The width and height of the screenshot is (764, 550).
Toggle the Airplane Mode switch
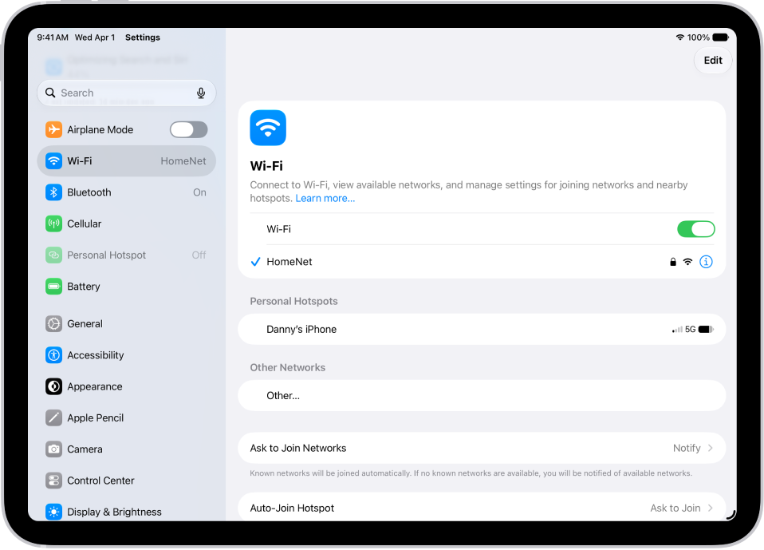coord(188,129)
